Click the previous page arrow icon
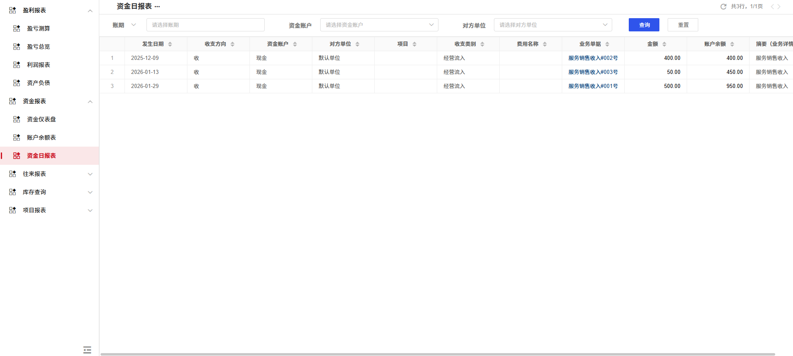 (x=772, y=7)
